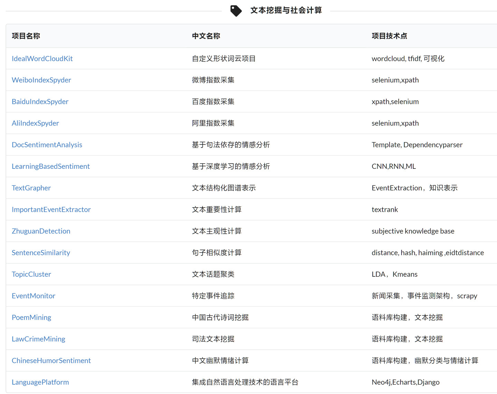497x394 pixels.
Task: Click the ImportantEventExtractor link
Action: coord(51,210)
